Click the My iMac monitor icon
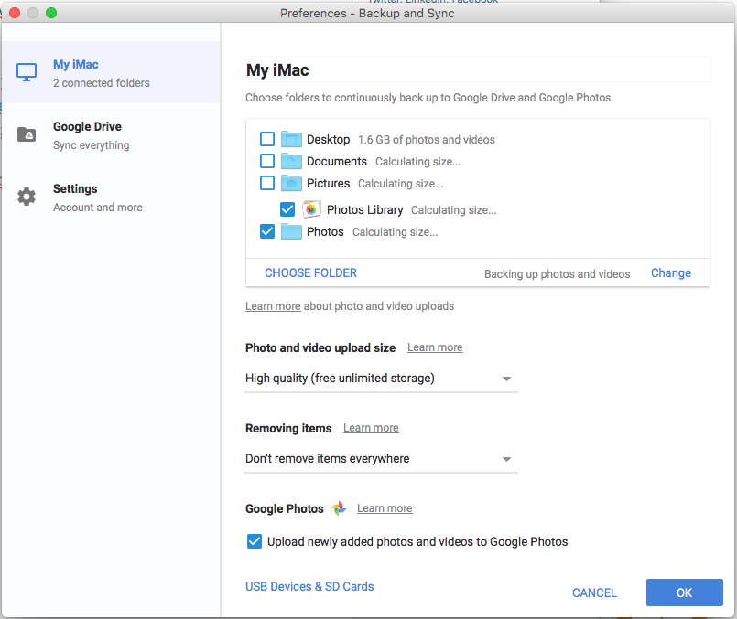Screen dimensions: 737x619 [27, 73]
